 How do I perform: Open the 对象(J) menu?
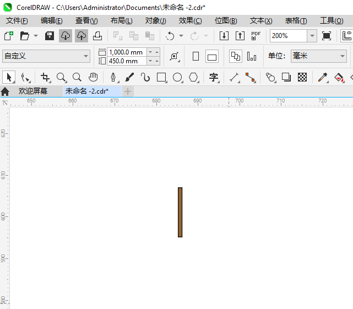[x=155, y=21]
